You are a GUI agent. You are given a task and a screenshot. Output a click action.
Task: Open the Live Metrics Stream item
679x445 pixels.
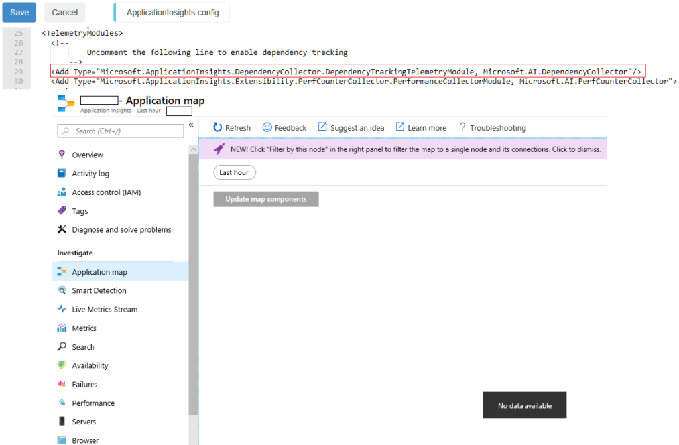pyautogui.click(x=104, y=309)
